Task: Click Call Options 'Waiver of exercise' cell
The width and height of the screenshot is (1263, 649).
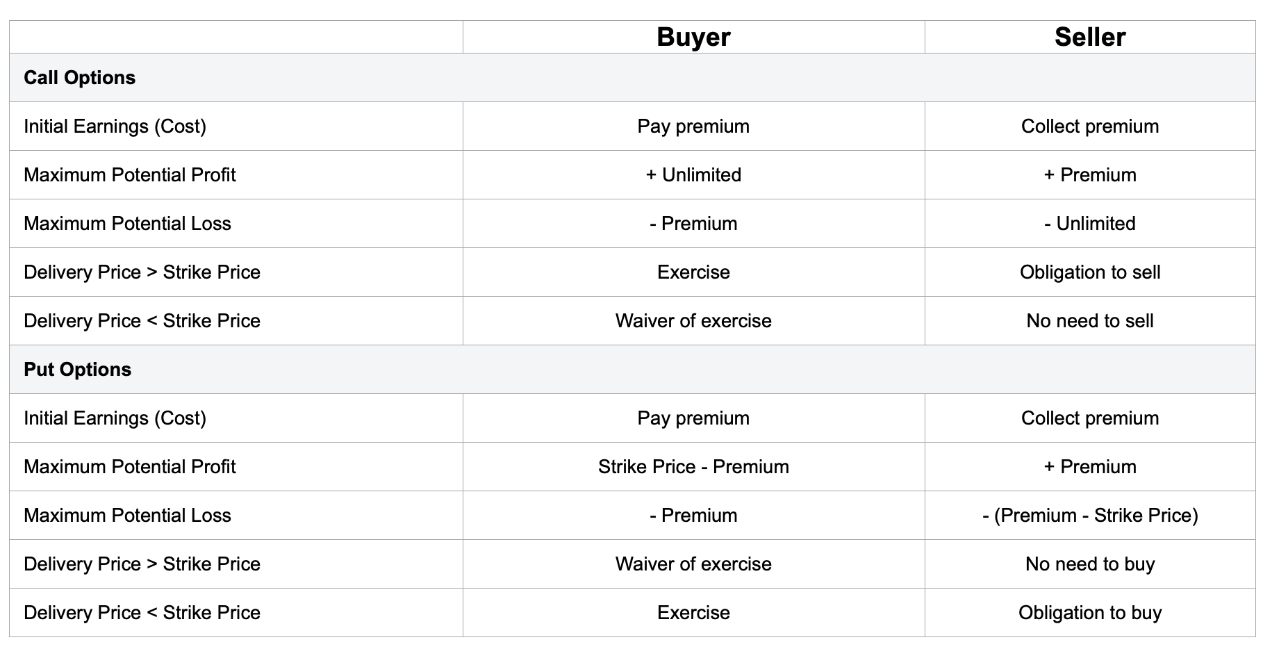Action: coord(693,321)
